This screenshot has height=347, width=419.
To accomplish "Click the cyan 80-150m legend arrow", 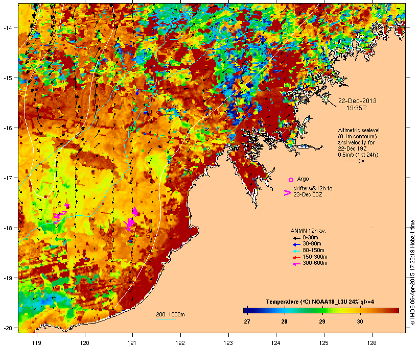I will (296, 251).
